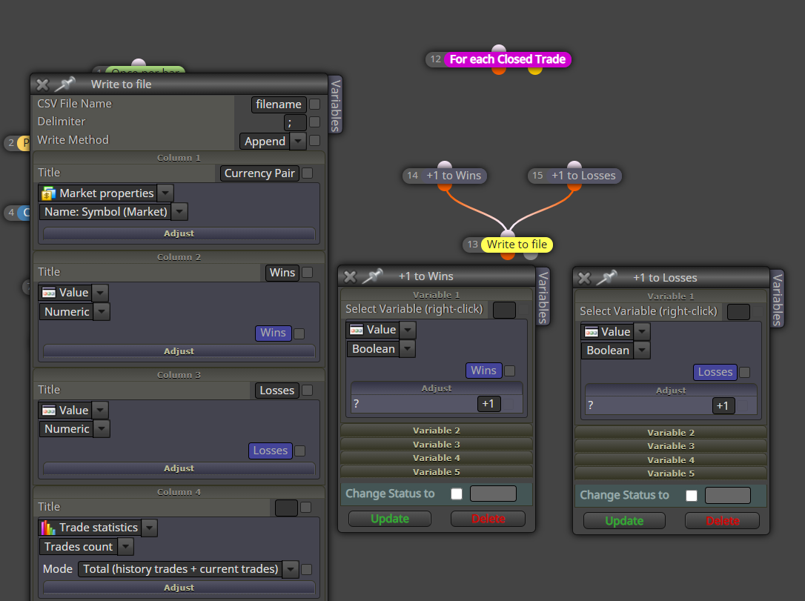Click the orange output connector of +1 to Wins node
The width and height of the screenshot is (805, 601).
(x=445, y=187)
